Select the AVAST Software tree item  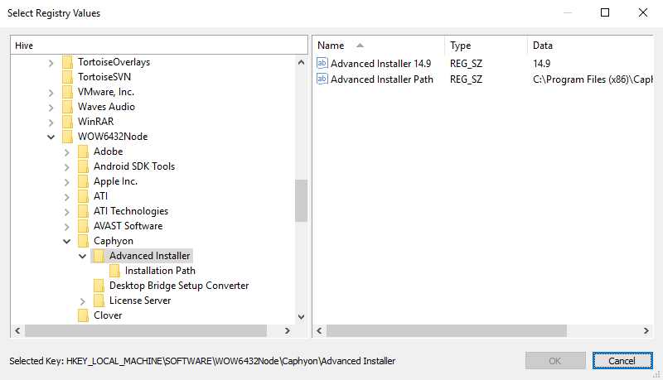128,226
